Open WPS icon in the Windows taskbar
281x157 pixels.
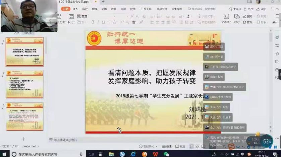click(155, 154)
